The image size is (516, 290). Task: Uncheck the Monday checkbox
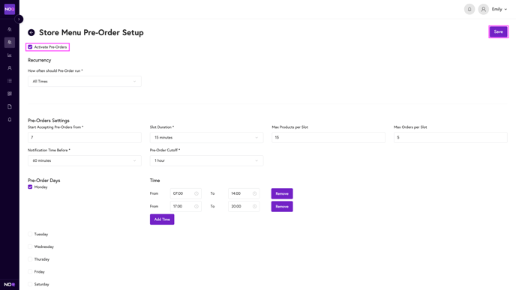tap(30, 187)
